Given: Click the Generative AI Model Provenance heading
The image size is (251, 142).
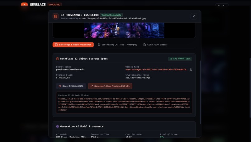Looking at the screenshot, I should pos(82,126).
